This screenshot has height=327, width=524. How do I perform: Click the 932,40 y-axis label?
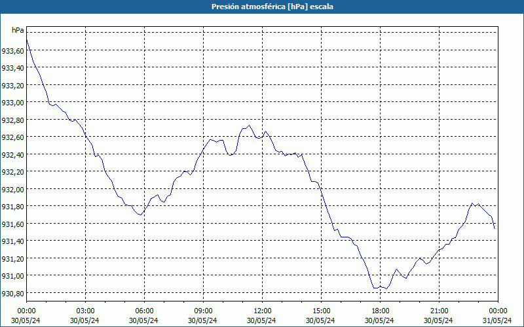click(x=12, y=155)
